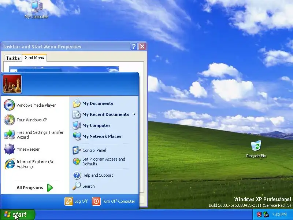The height and width of the screenshot is (220, 293).
Task: Click the red security shield tray icon
Action: (x=259, y=214)
